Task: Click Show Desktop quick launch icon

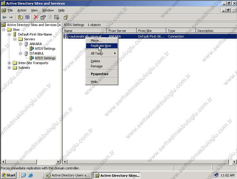Action: 23,175
